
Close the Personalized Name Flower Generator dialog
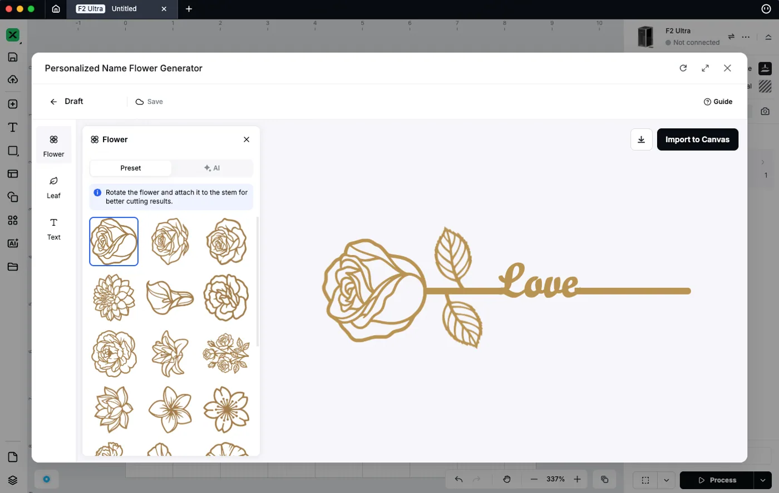point(727,68)
